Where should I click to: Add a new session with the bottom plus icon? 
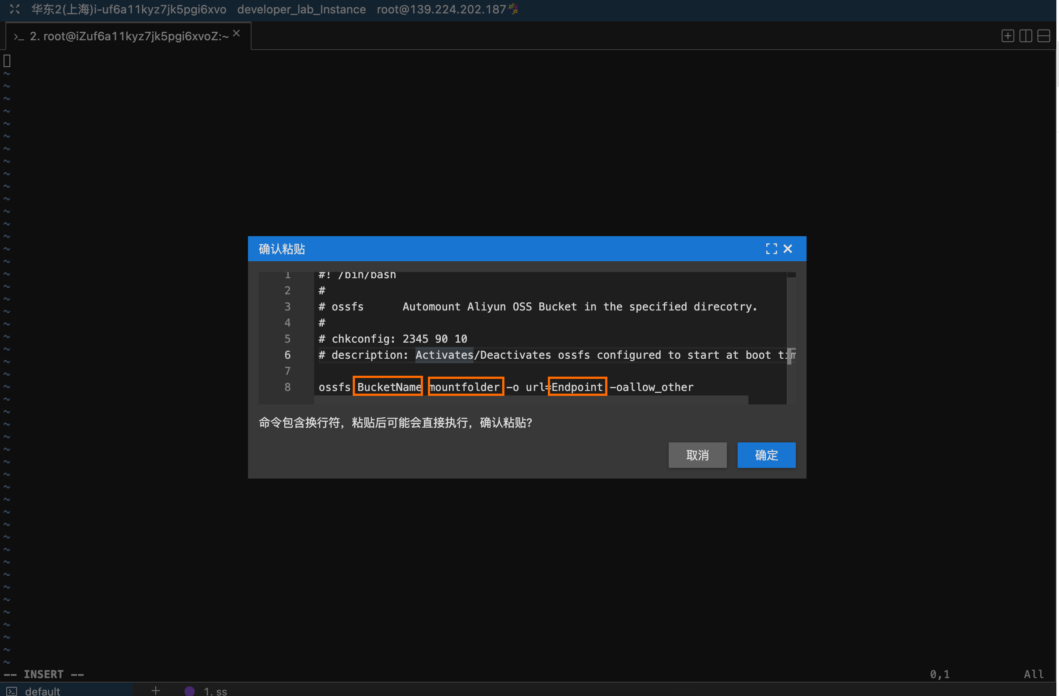click(x=155, y=691)
